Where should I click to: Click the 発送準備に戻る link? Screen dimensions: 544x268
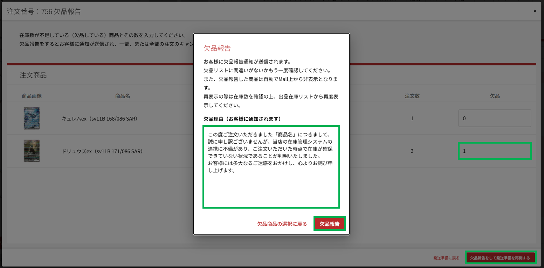click(446, 258)
